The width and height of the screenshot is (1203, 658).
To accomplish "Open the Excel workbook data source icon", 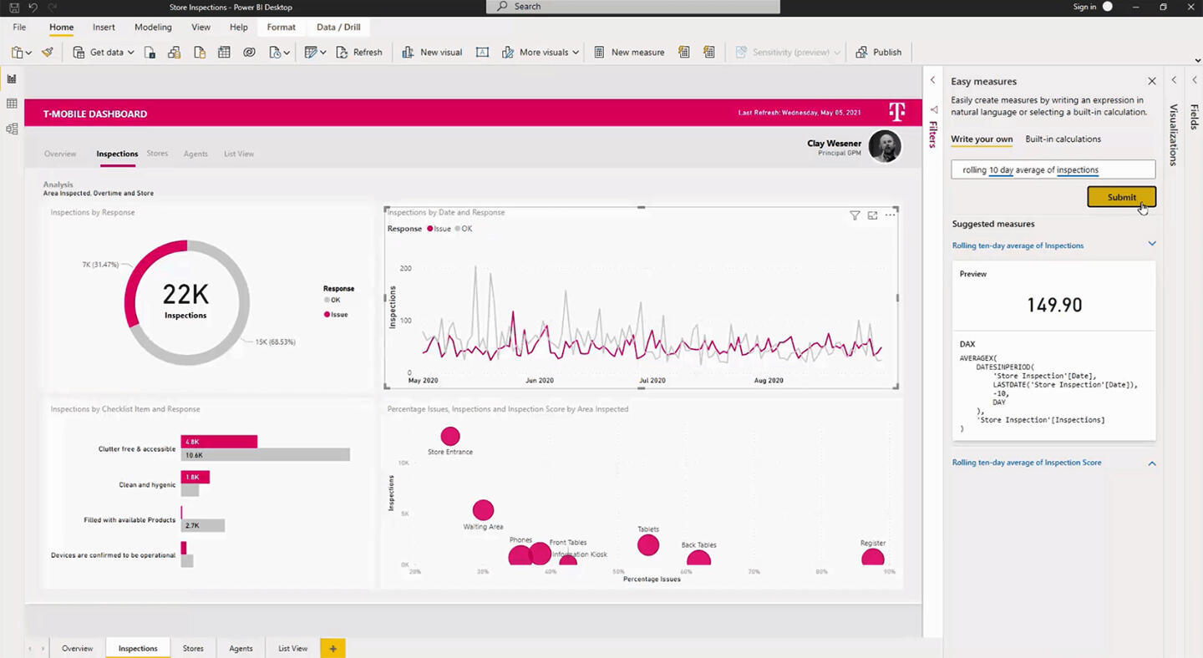I will 150,52.
